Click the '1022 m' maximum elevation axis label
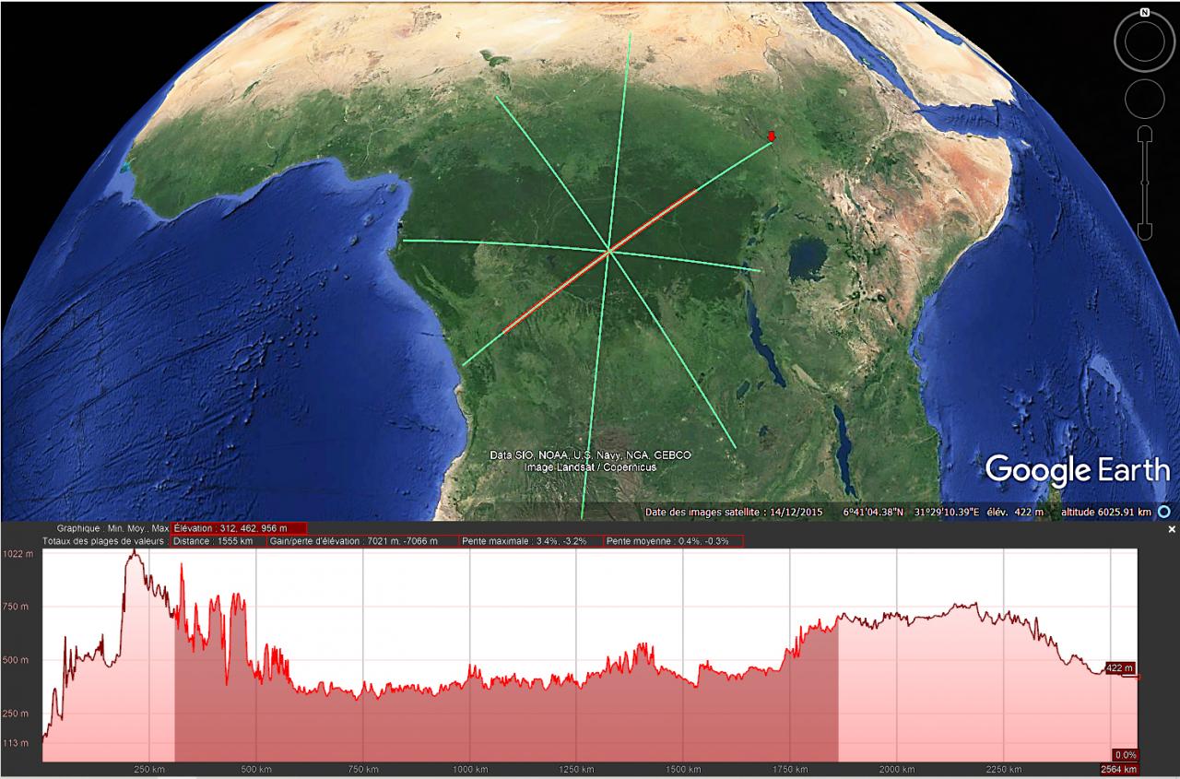Screen dimensions: 1180x779 click(18, 554)
